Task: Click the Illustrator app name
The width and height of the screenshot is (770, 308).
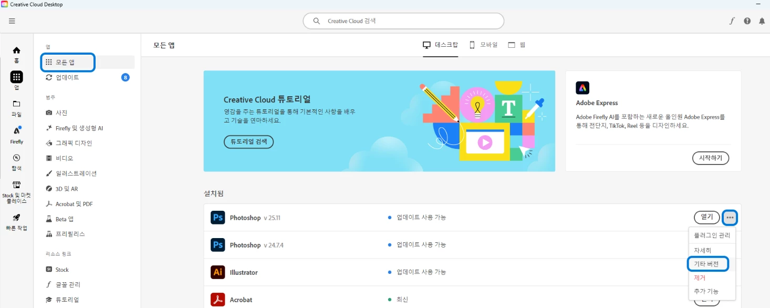Action: point(244,272)
